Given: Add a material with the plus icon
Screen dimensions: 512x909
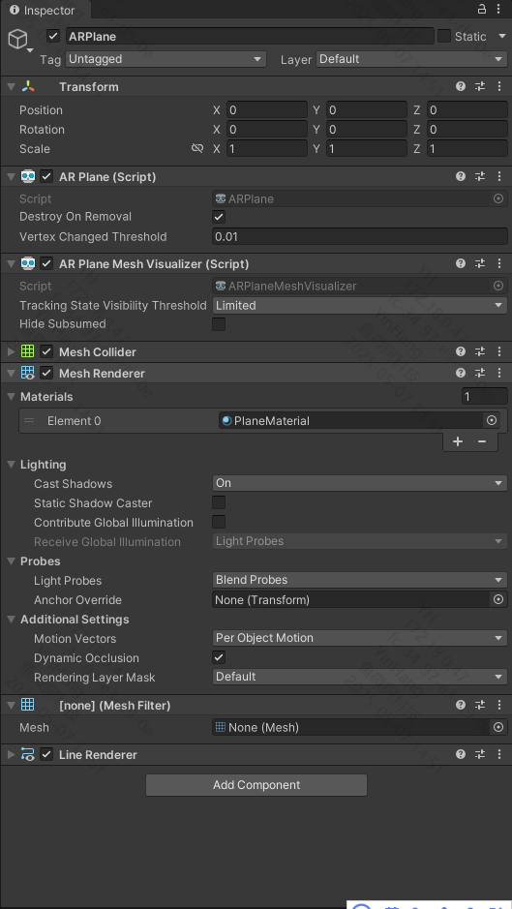Looking at the screenshot, I should [458, 441].
